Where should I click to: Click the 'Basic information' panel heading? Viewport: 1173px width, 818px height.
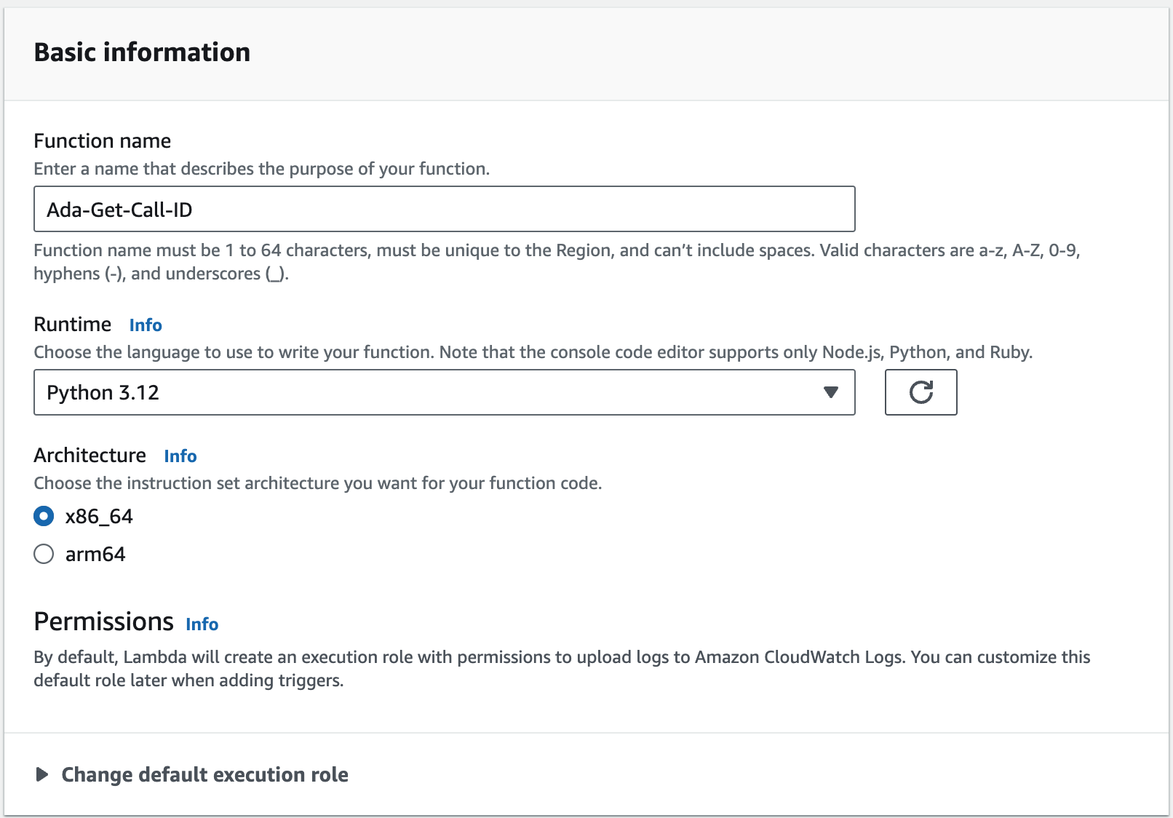(142, 52)
